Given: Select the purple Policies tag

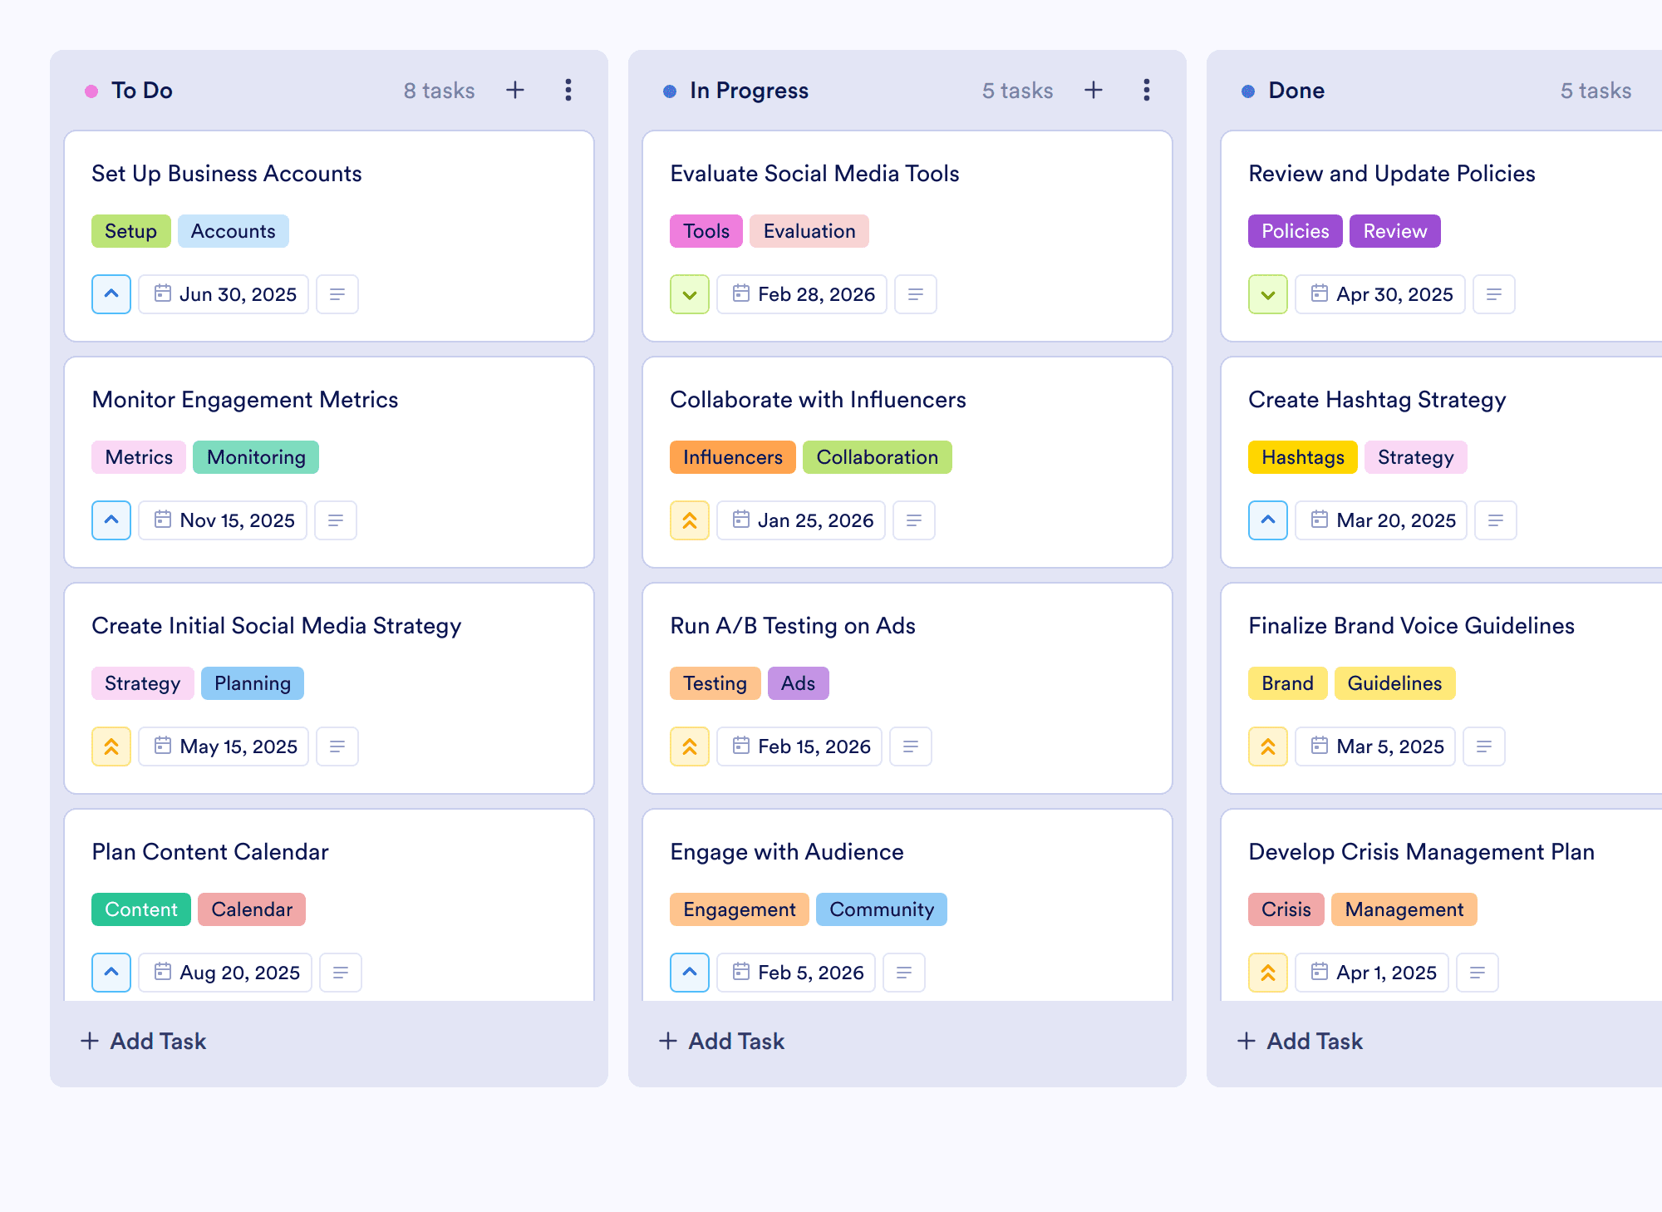Looking at the screenshot, I should tap(1295, 231).
